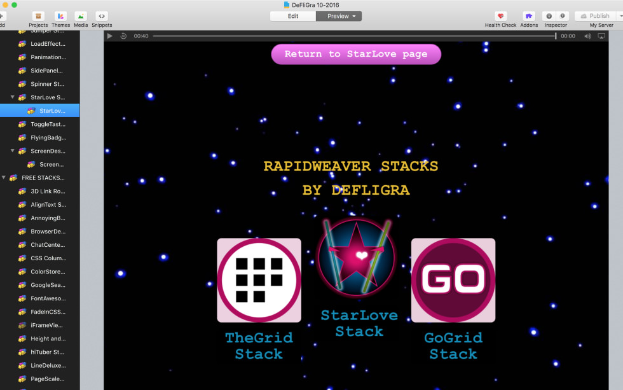Select the 3D Link Ro... page
Viewport: 623px width, 390px height.
[39, 192]
